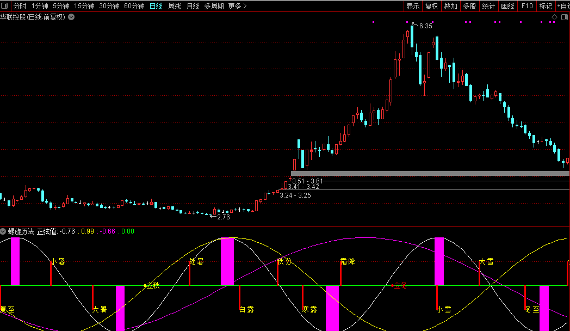Viewport: 570px width, 331px height.
Task: Switch to 分时 chart period
Action: (x=20, y=6)
